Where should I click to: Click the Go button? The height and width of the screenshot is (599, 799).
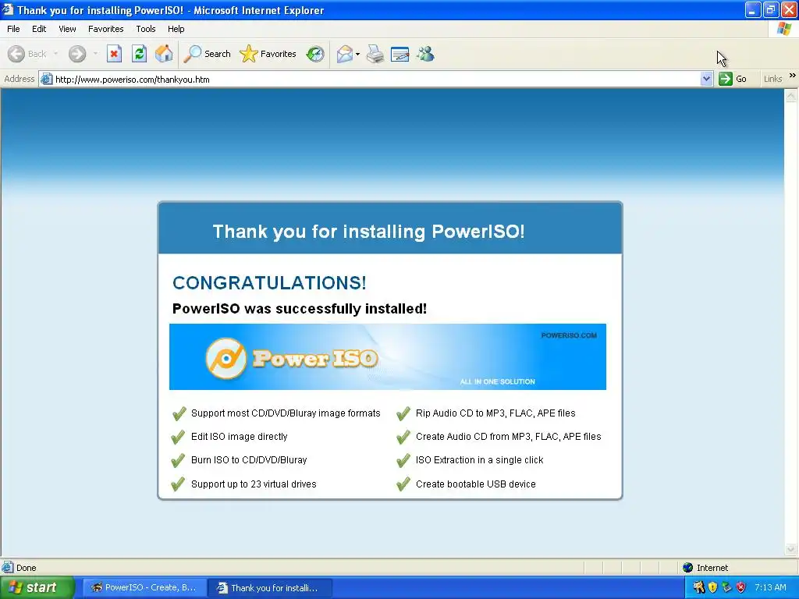coord(733,79)
